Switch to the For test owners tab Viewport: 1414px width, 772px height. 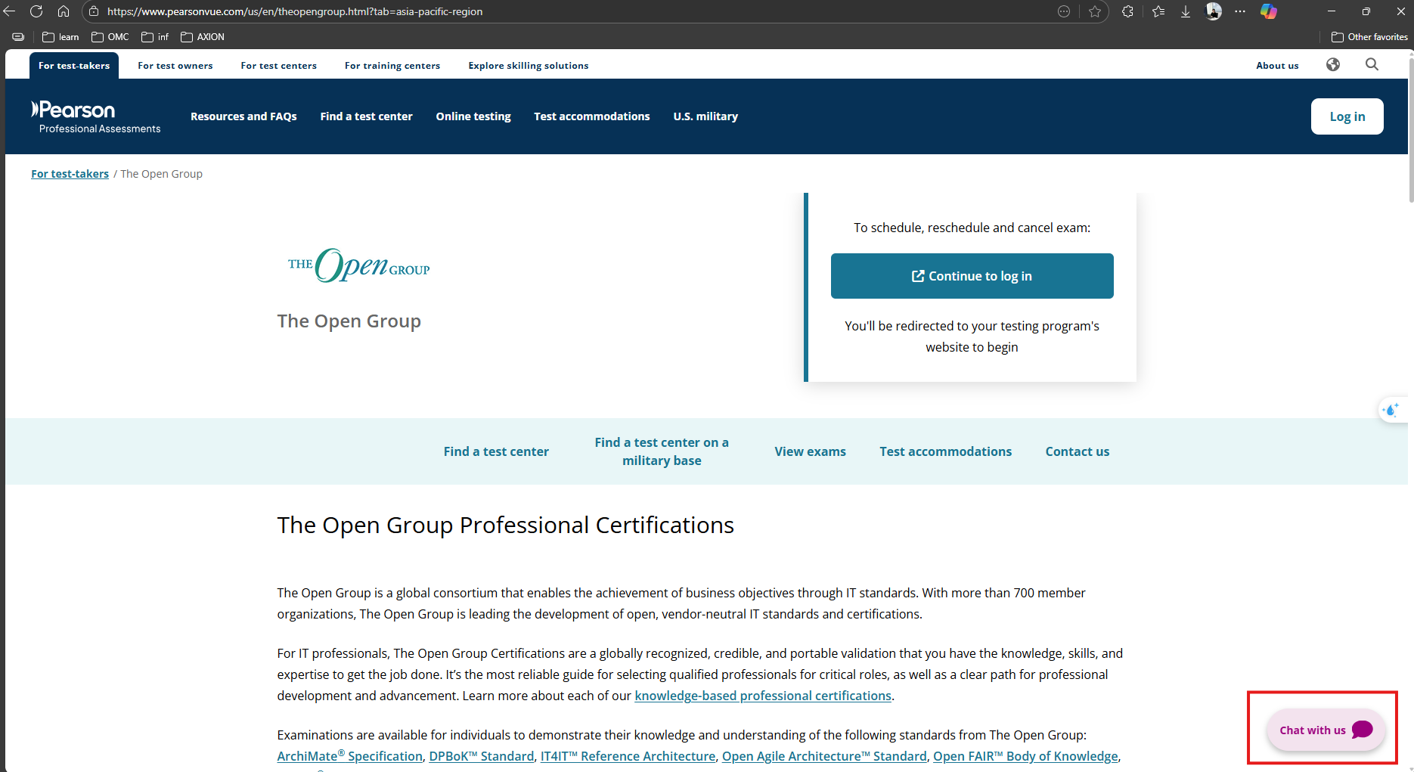click(175, 66)
